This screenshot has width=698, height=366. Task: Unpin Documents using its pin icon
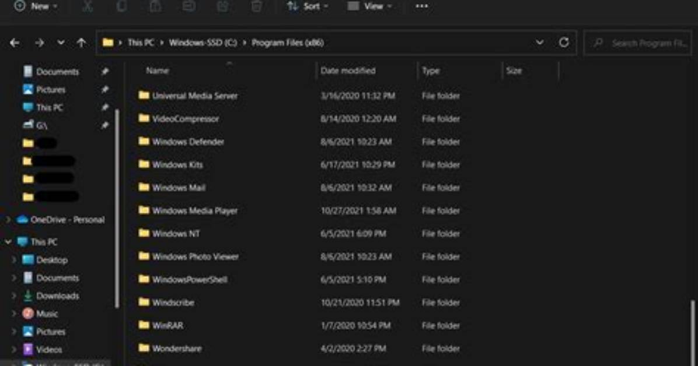click(x=104, y=71)
